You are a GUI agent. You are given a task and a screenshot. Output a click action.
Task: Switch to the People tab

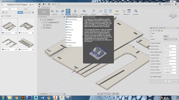pyautogui.click(x=26, y=9)
